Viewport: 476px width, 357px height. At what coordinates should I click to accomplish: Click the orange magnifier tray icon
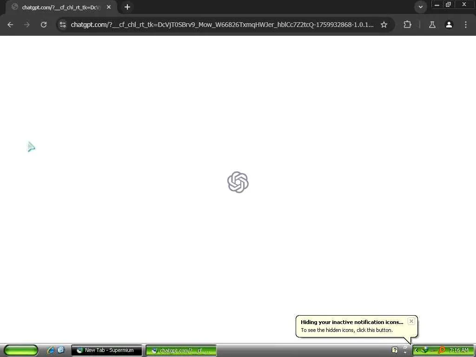(x=443, y=350)
